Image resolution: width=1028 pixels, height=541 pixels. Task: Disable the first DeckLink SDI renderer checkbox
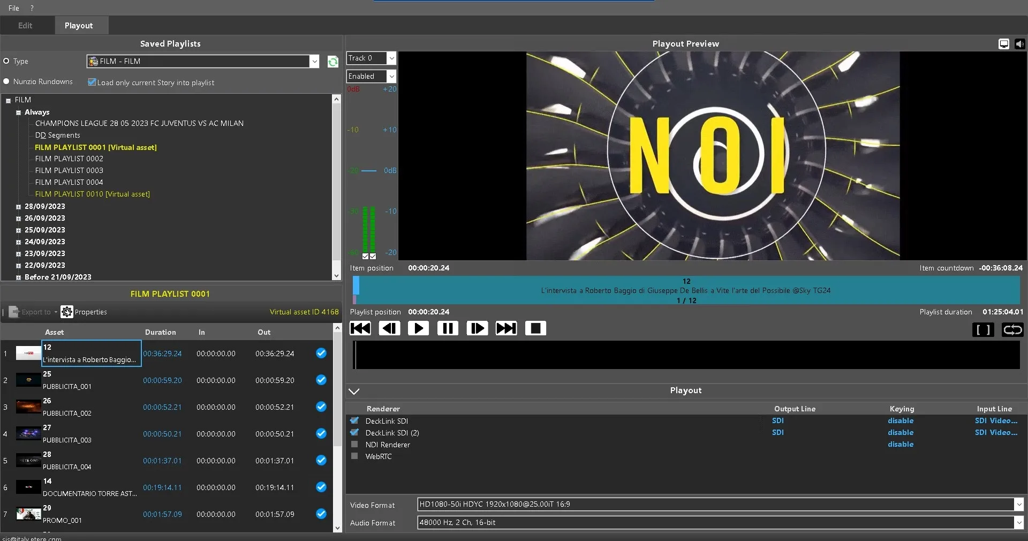pos(354,421)
